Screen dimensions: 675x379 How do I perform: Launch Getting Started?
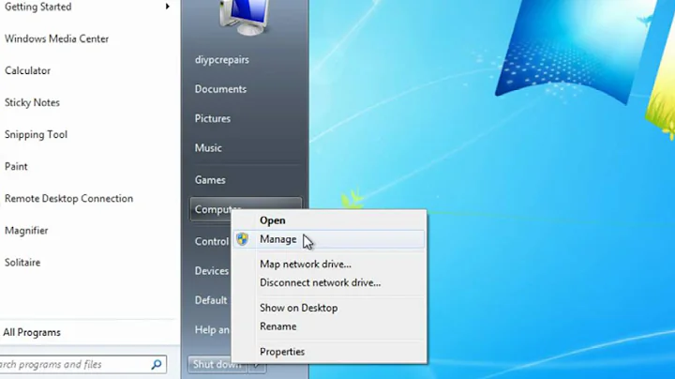coord(37,7)
